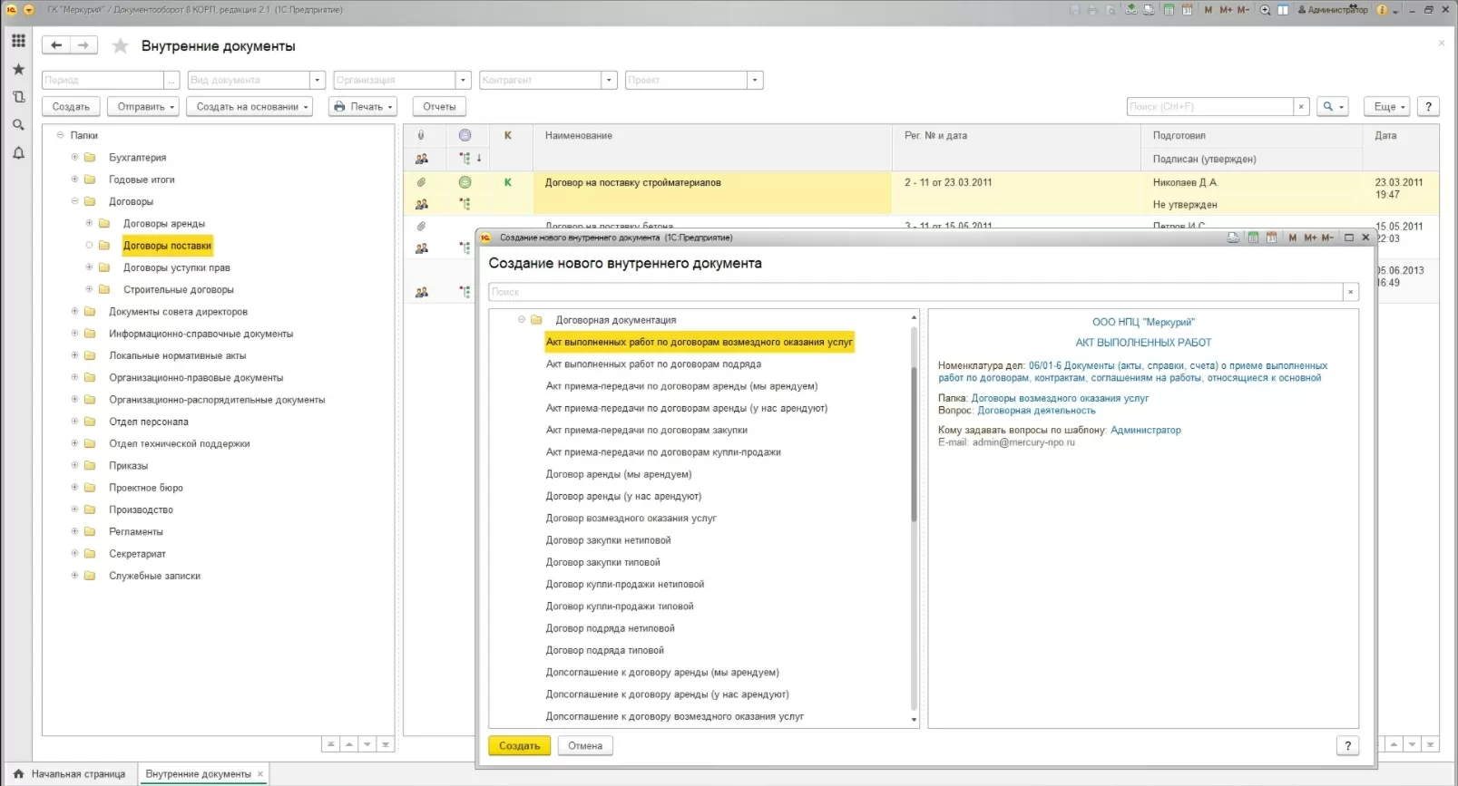Click Отмена to cancel document creation
The image size is (1458, 786).
click(584, 745)
